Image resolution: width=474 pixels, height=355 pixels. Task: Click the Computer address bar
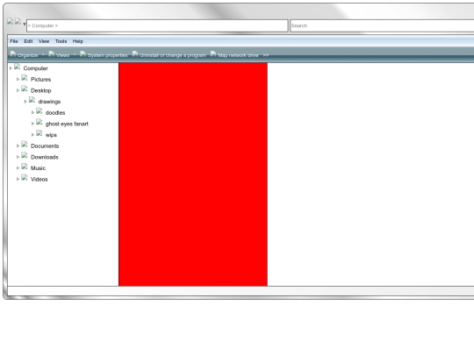pos(157,25)
